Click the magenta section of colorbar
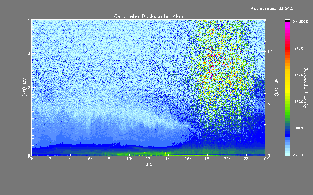 click(287, 27)
